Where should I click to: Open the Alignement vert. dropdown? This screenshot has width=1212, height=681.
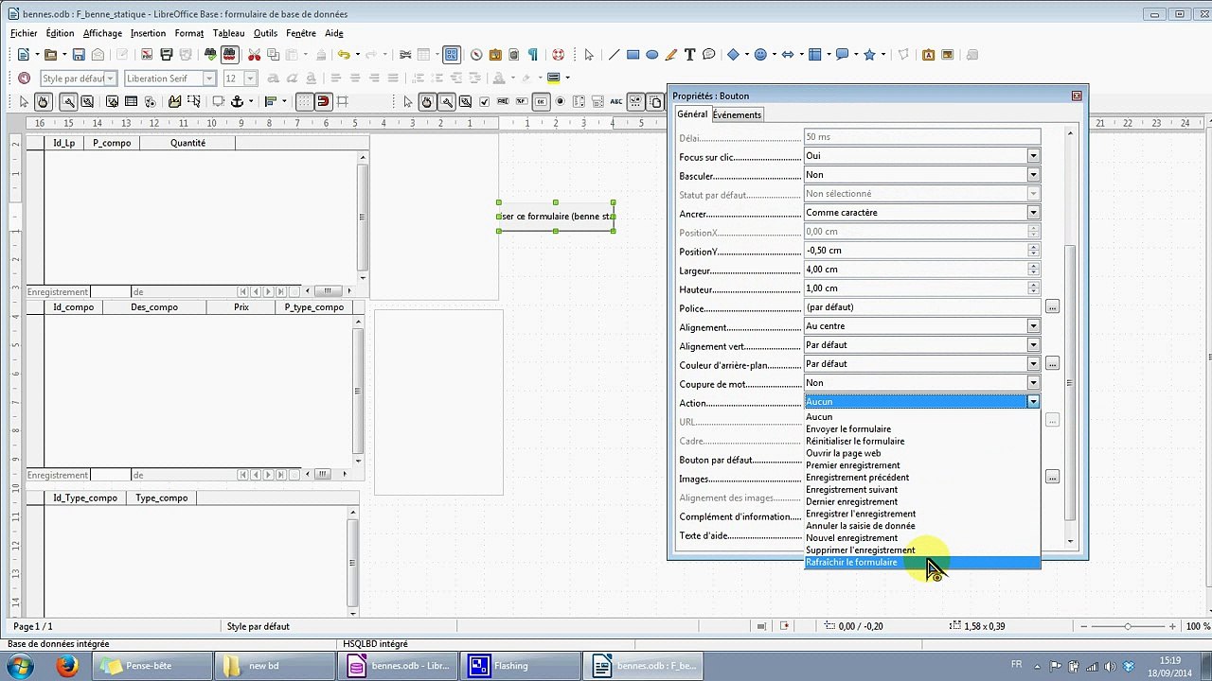1033,345
